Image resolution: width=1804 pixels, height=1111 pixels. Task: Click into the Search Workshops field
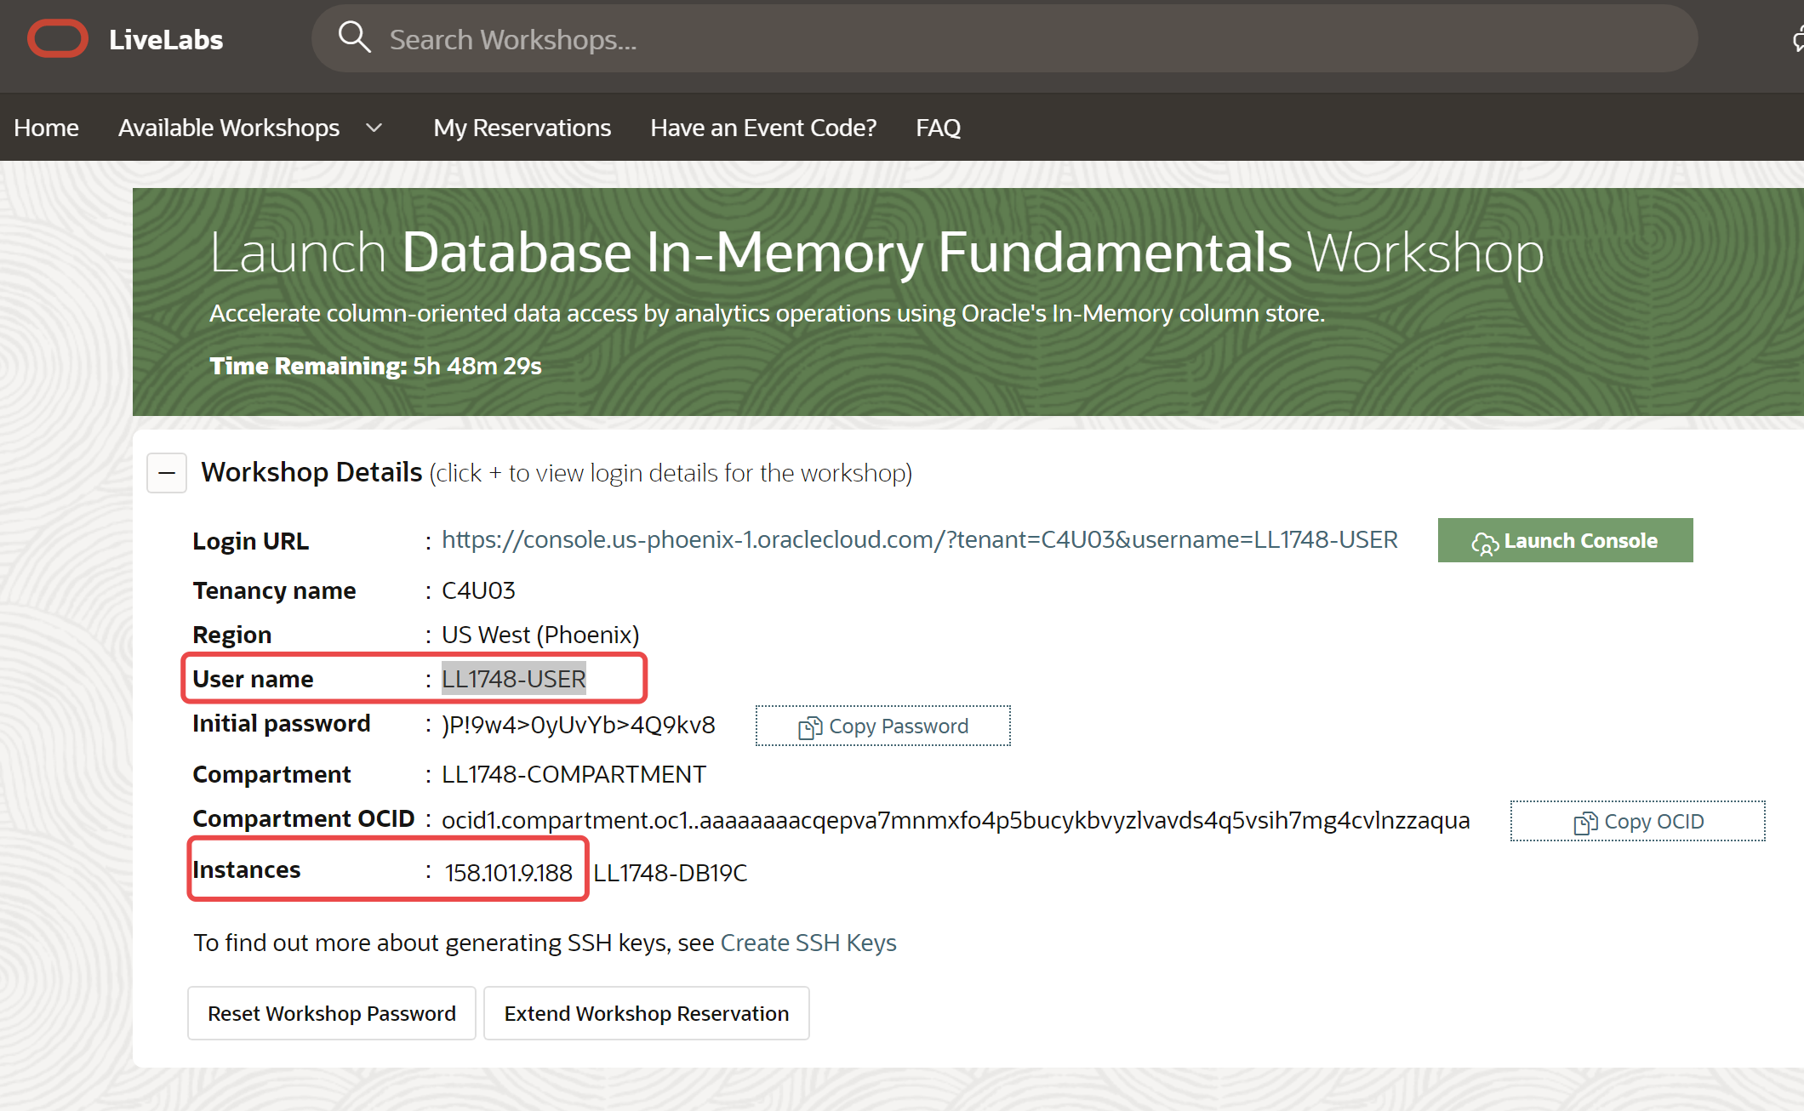coord(1021,39)
